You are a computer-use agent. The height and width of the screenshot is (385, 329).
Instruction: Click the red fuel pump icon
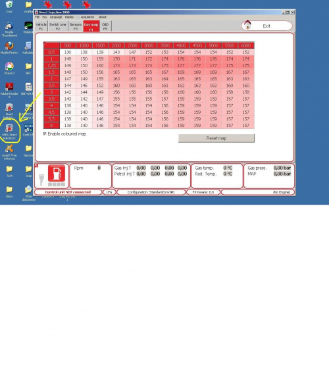point(57,173)
